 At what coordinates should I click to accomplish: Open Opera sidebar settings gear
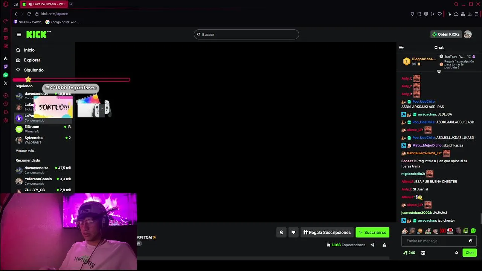point(6,120)
